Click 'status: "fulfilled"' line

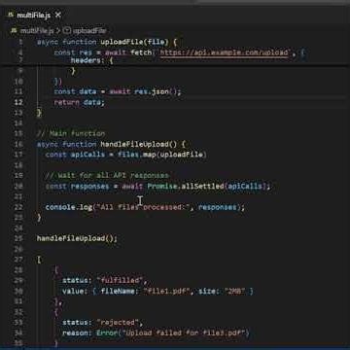tap(105, 280)
